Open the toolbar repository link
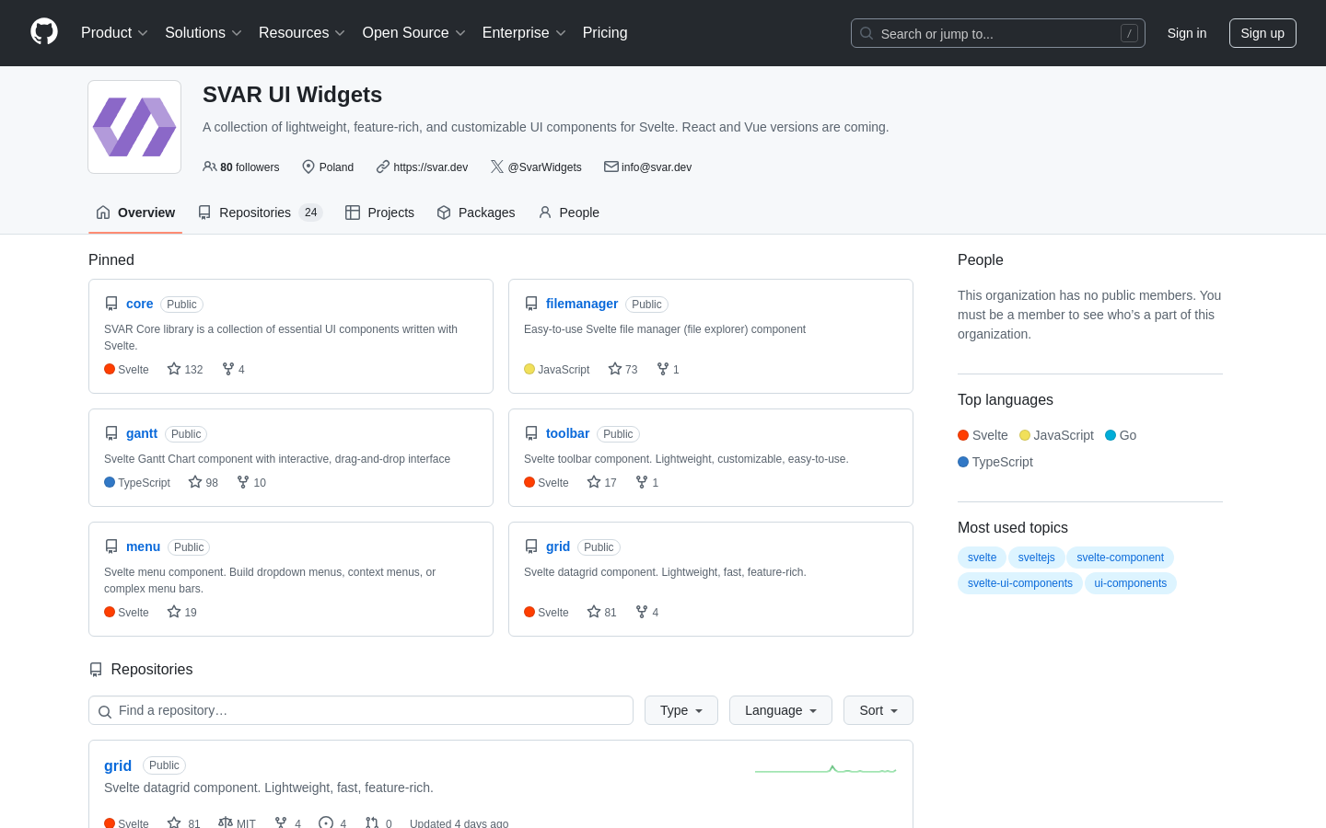 pos(567,433)
